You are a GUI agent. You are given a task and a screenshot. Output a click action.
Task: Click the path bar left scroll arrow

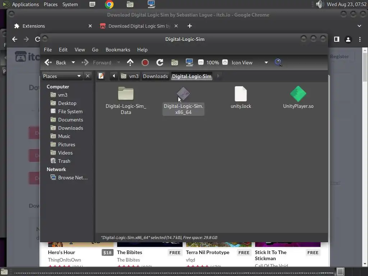[114, 76]
